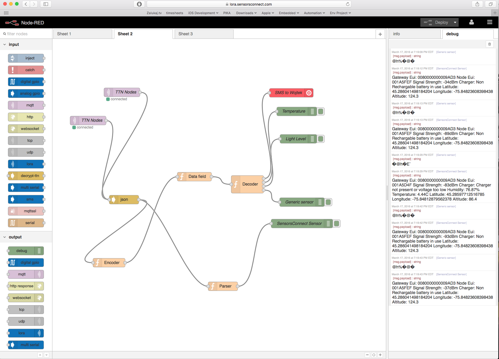This screenshot has width=499, height=359.
Task: Reset canvas zoom level
Action: [x=374, y=355]
